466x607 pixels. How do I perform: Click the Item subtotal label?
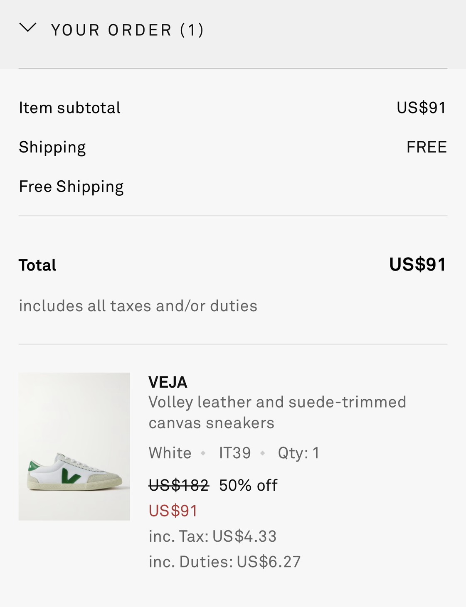click(69, 108)
